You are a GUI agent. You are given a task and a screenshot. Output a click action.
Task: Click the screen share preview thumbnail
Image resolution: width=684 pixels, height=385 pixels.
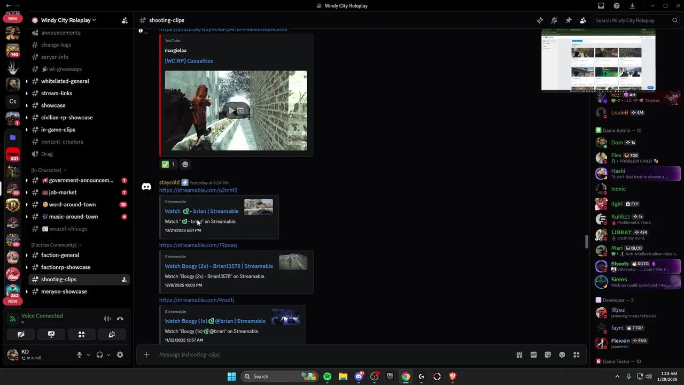[598, 60]
